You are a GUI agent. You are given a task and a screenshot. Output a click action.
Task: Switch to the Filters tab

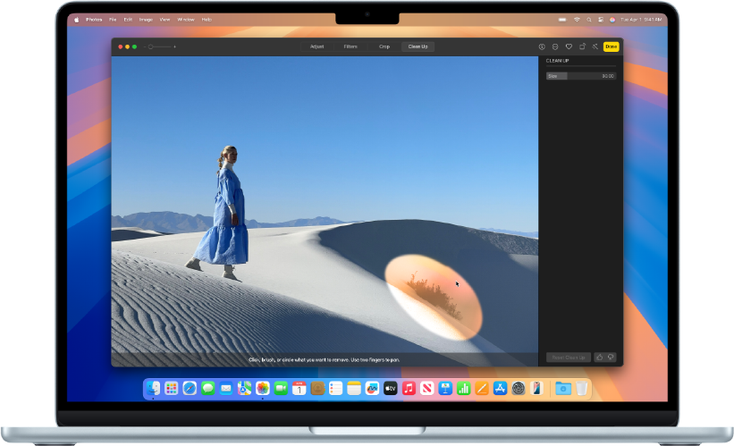350,46
